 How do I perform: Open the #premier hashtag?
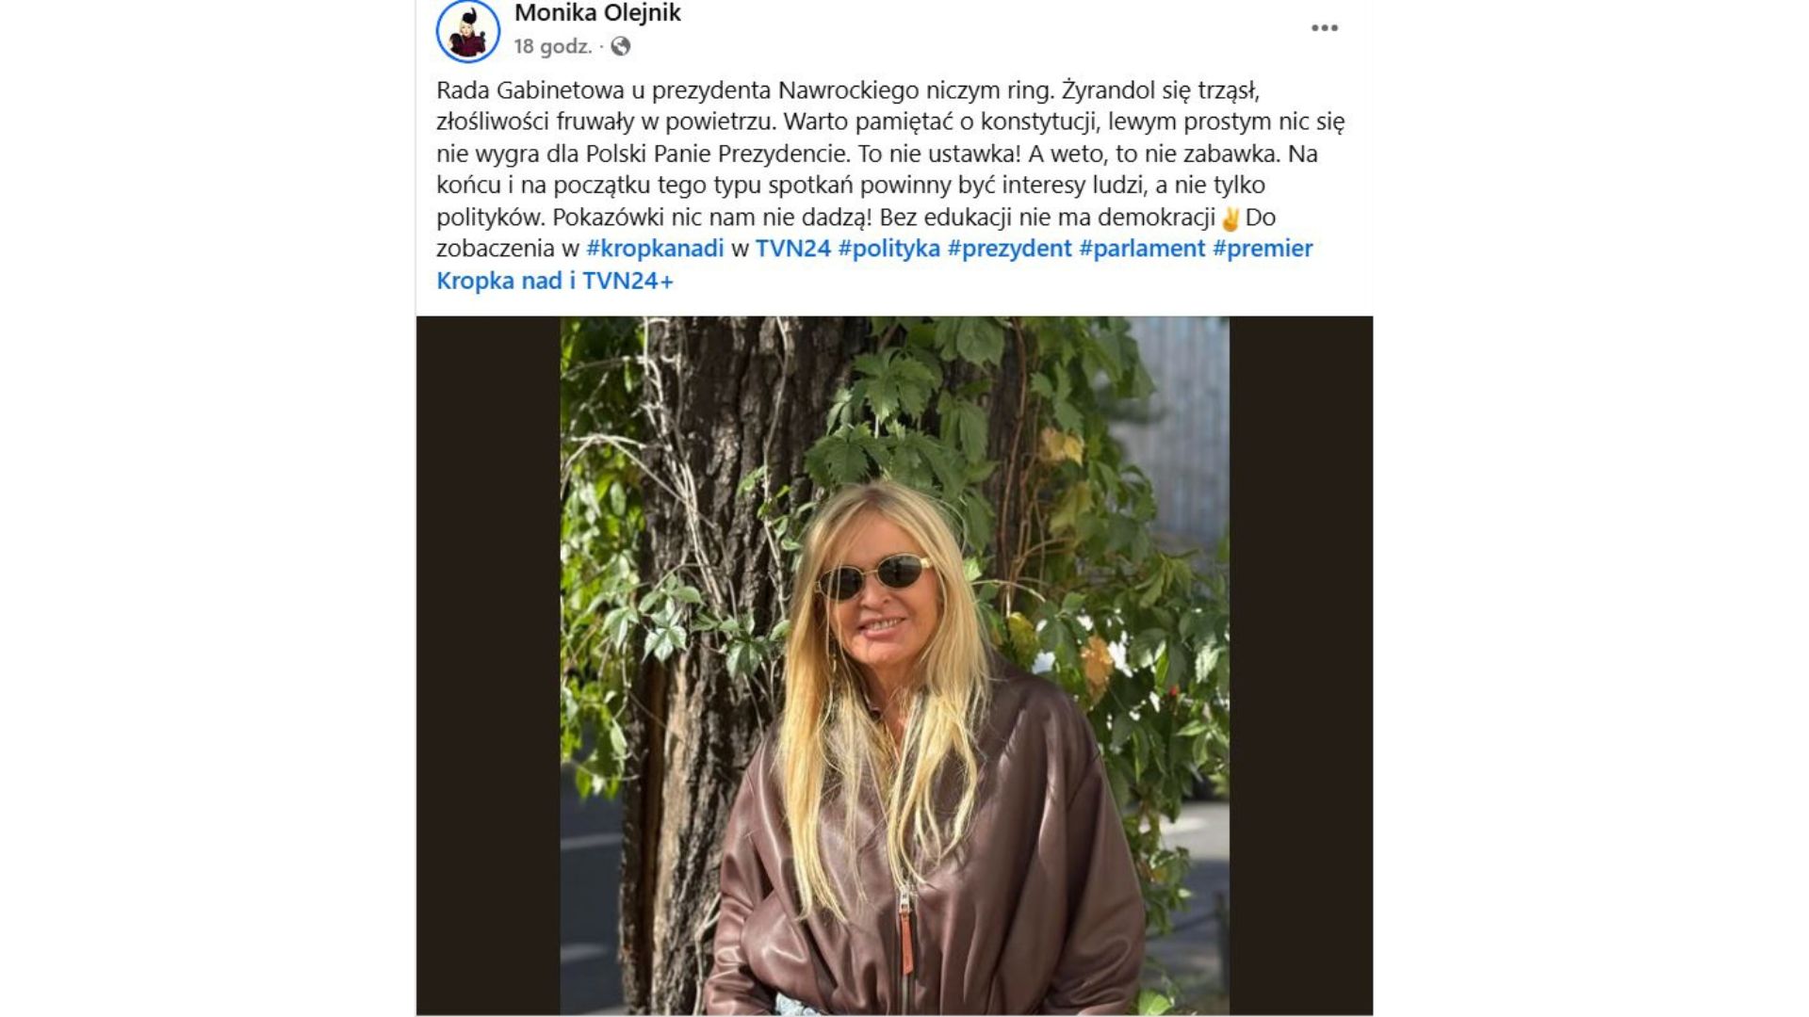coord(1263,249)
